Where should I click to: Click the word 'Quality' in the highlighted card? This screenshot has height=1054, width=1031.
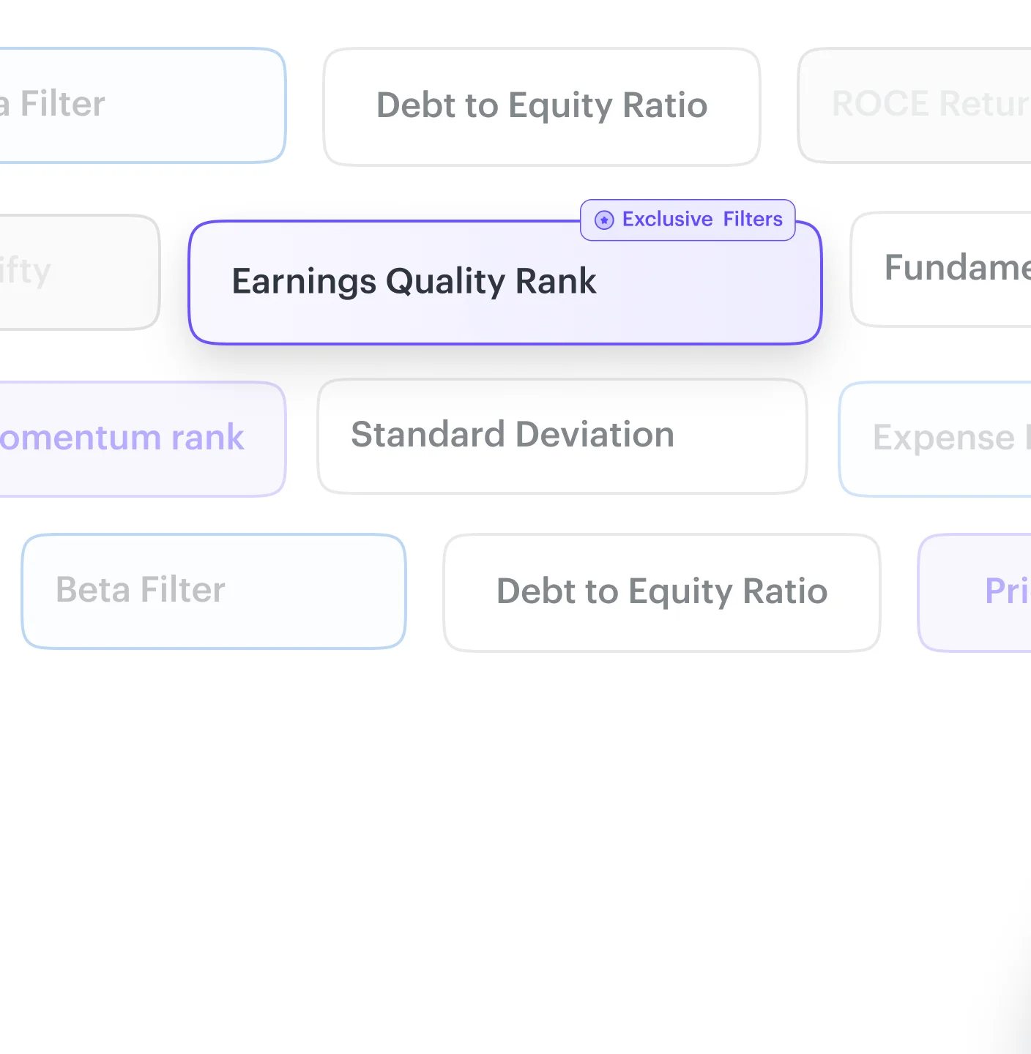444,282
